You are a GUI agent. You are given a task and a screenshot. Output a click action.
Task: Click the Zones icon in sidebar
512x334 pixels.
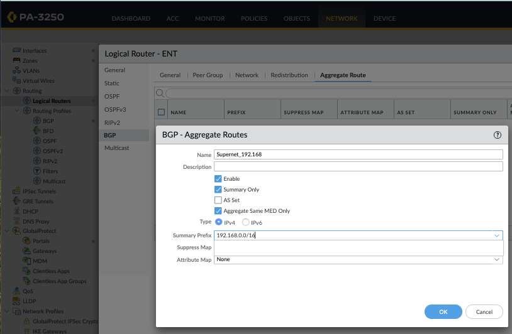click(17, 61)
